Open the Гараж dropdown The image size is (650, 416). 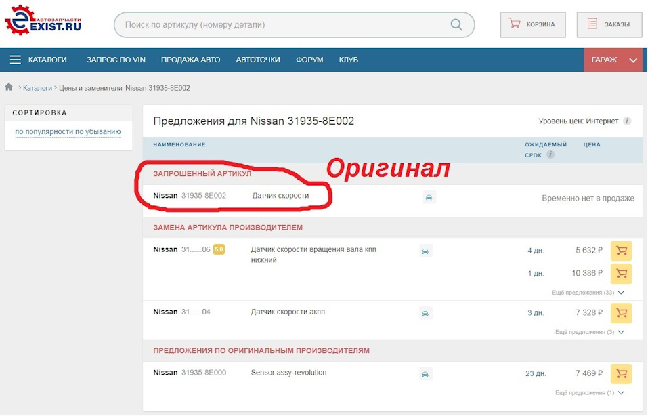(x=613, y=60)
